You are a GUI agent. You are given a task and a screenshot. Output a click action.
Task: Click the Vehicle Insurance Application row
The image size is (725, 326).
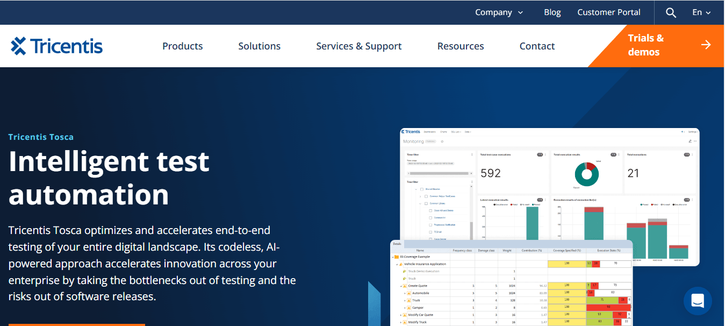(x=512, y=264)
